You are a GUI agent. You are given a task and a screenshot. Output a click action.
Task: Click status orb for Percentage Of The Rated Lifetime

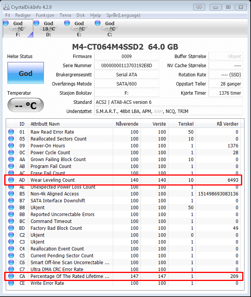(11, 276)
